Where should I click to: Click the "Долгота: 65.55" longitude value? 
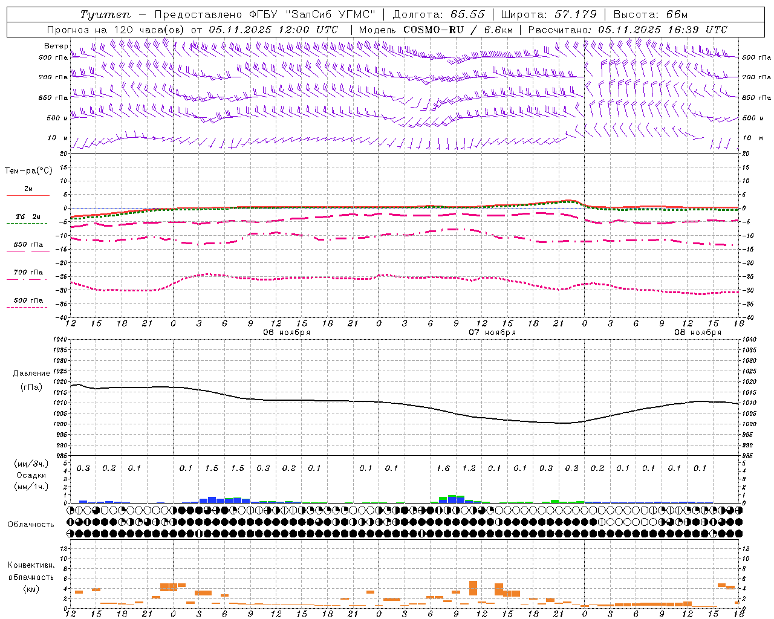(439, 15)
